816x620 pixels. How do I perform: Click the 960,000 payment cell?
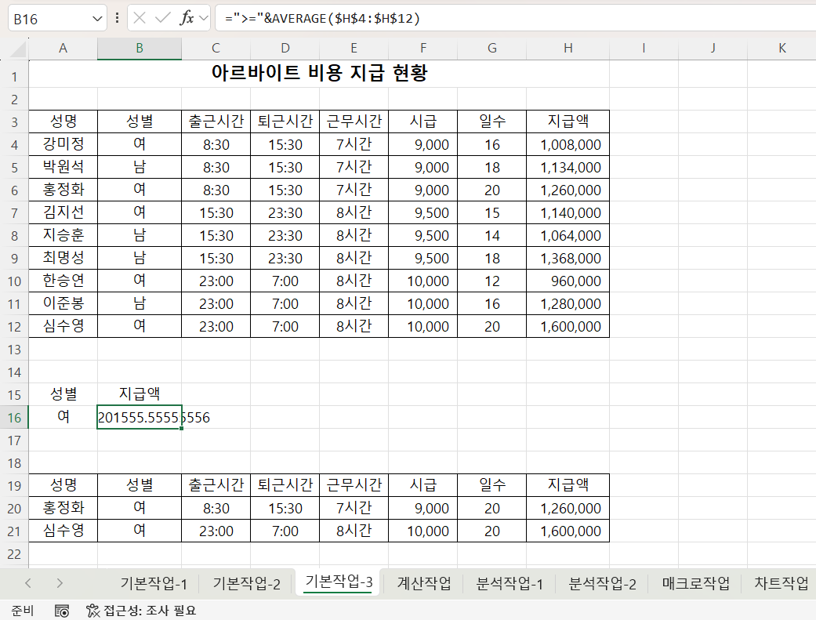[x=568, y=281]
